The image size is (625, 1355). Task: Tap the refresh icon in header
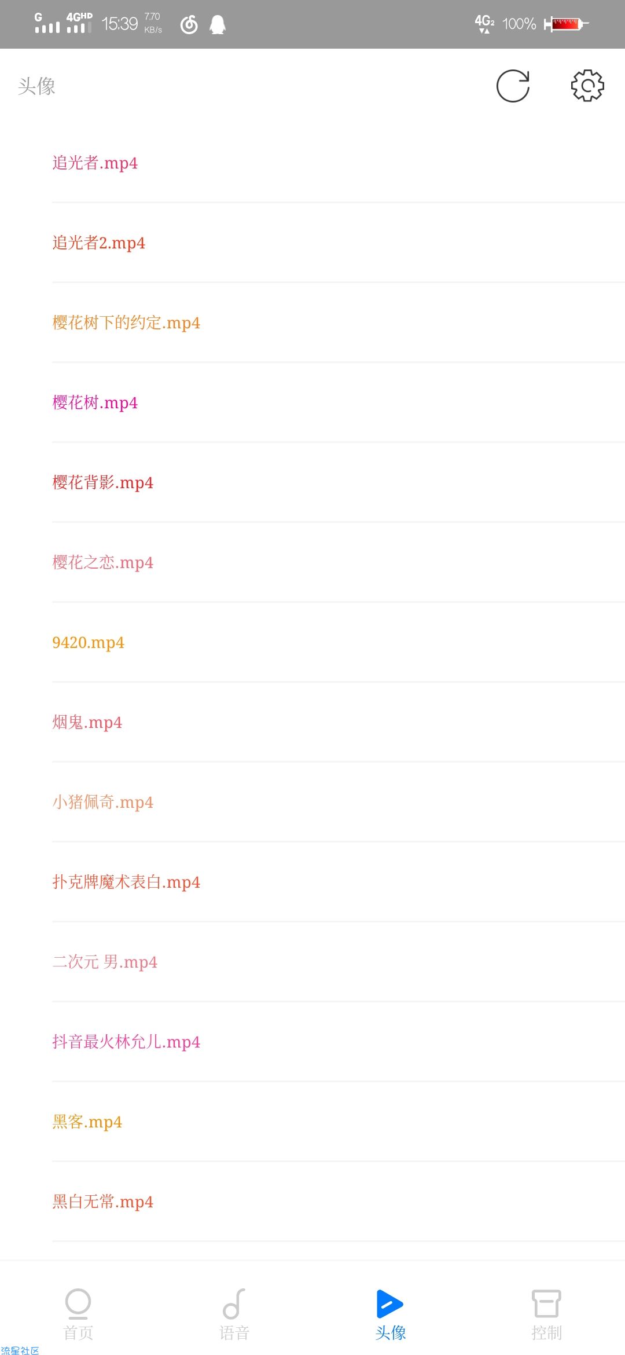(x=513, y=86)
